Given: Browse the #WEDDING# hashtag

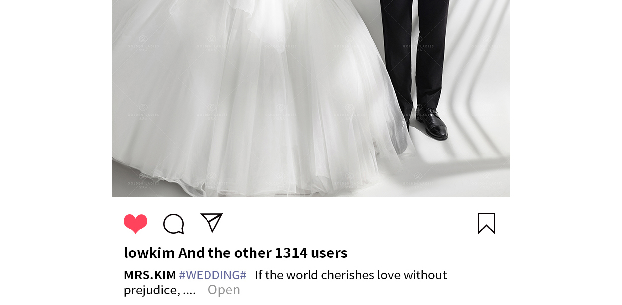Looking at the screenshot, I should (x=212, y=275).
